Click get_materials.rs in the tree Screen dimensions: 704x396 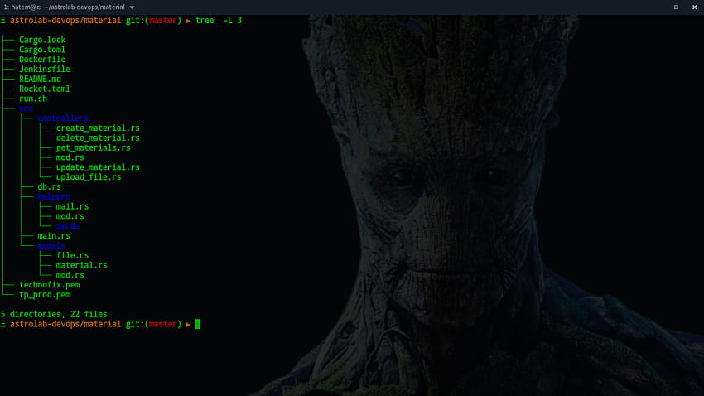93,147
